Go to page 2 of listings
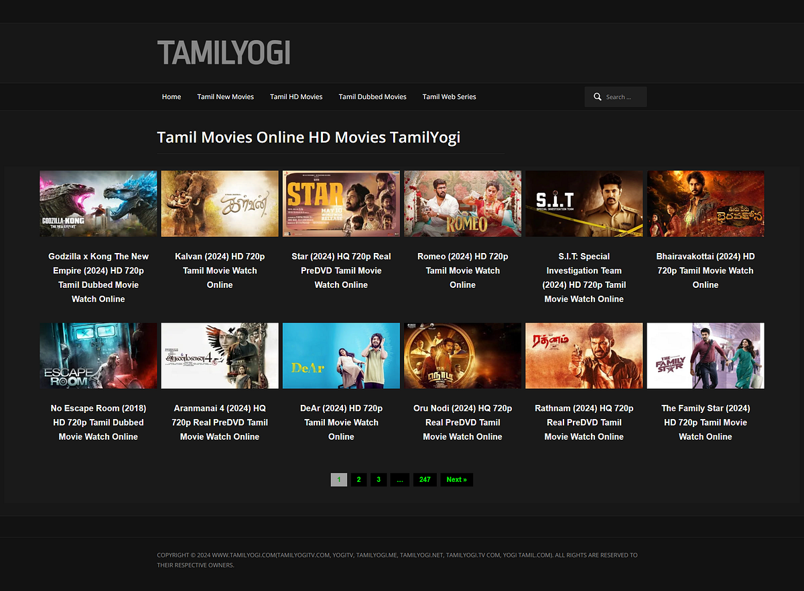The height and width of the screenshot is (591, 804). coord(358,479)
